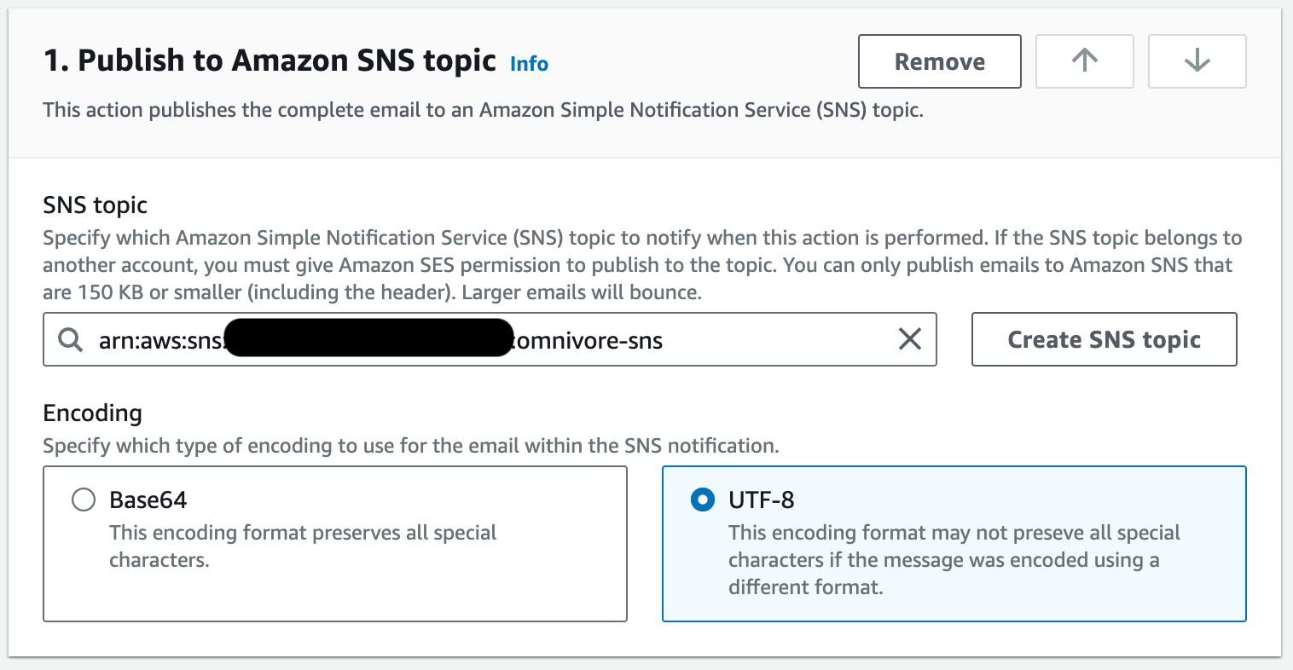This screenshot has height=670, width=1293.
Task: Click the upward arrow to move action up
Action: pos(1084,61)
